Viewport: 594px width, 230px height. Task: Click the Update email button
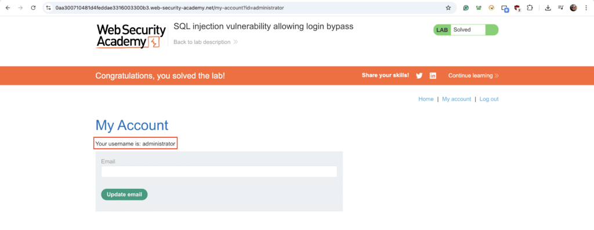click(x=124, y=195)
